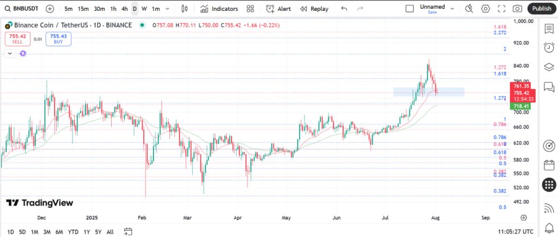
Task: Open the target radar sidebar icon
Action: pyautogui.click(x=549, y=146)
